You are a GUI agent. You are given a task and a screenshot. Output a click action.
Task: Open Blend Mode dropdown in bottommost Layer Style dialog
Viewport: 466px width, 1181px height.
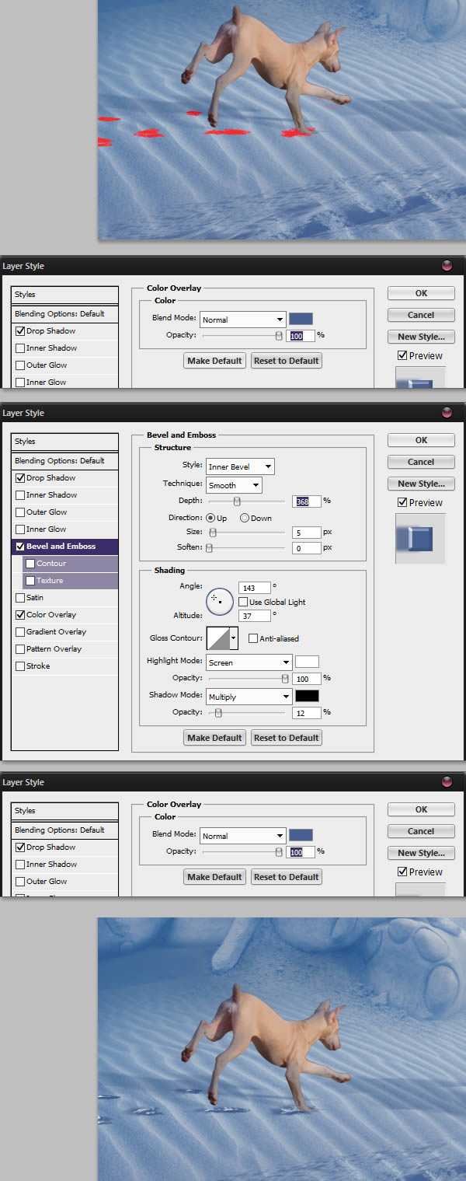pos(243,836)
